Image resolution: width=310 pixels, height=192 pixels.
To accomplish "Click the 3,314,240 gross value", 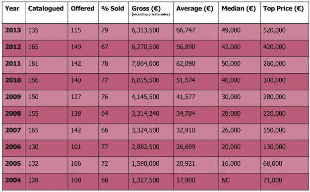I will point(145,113).
